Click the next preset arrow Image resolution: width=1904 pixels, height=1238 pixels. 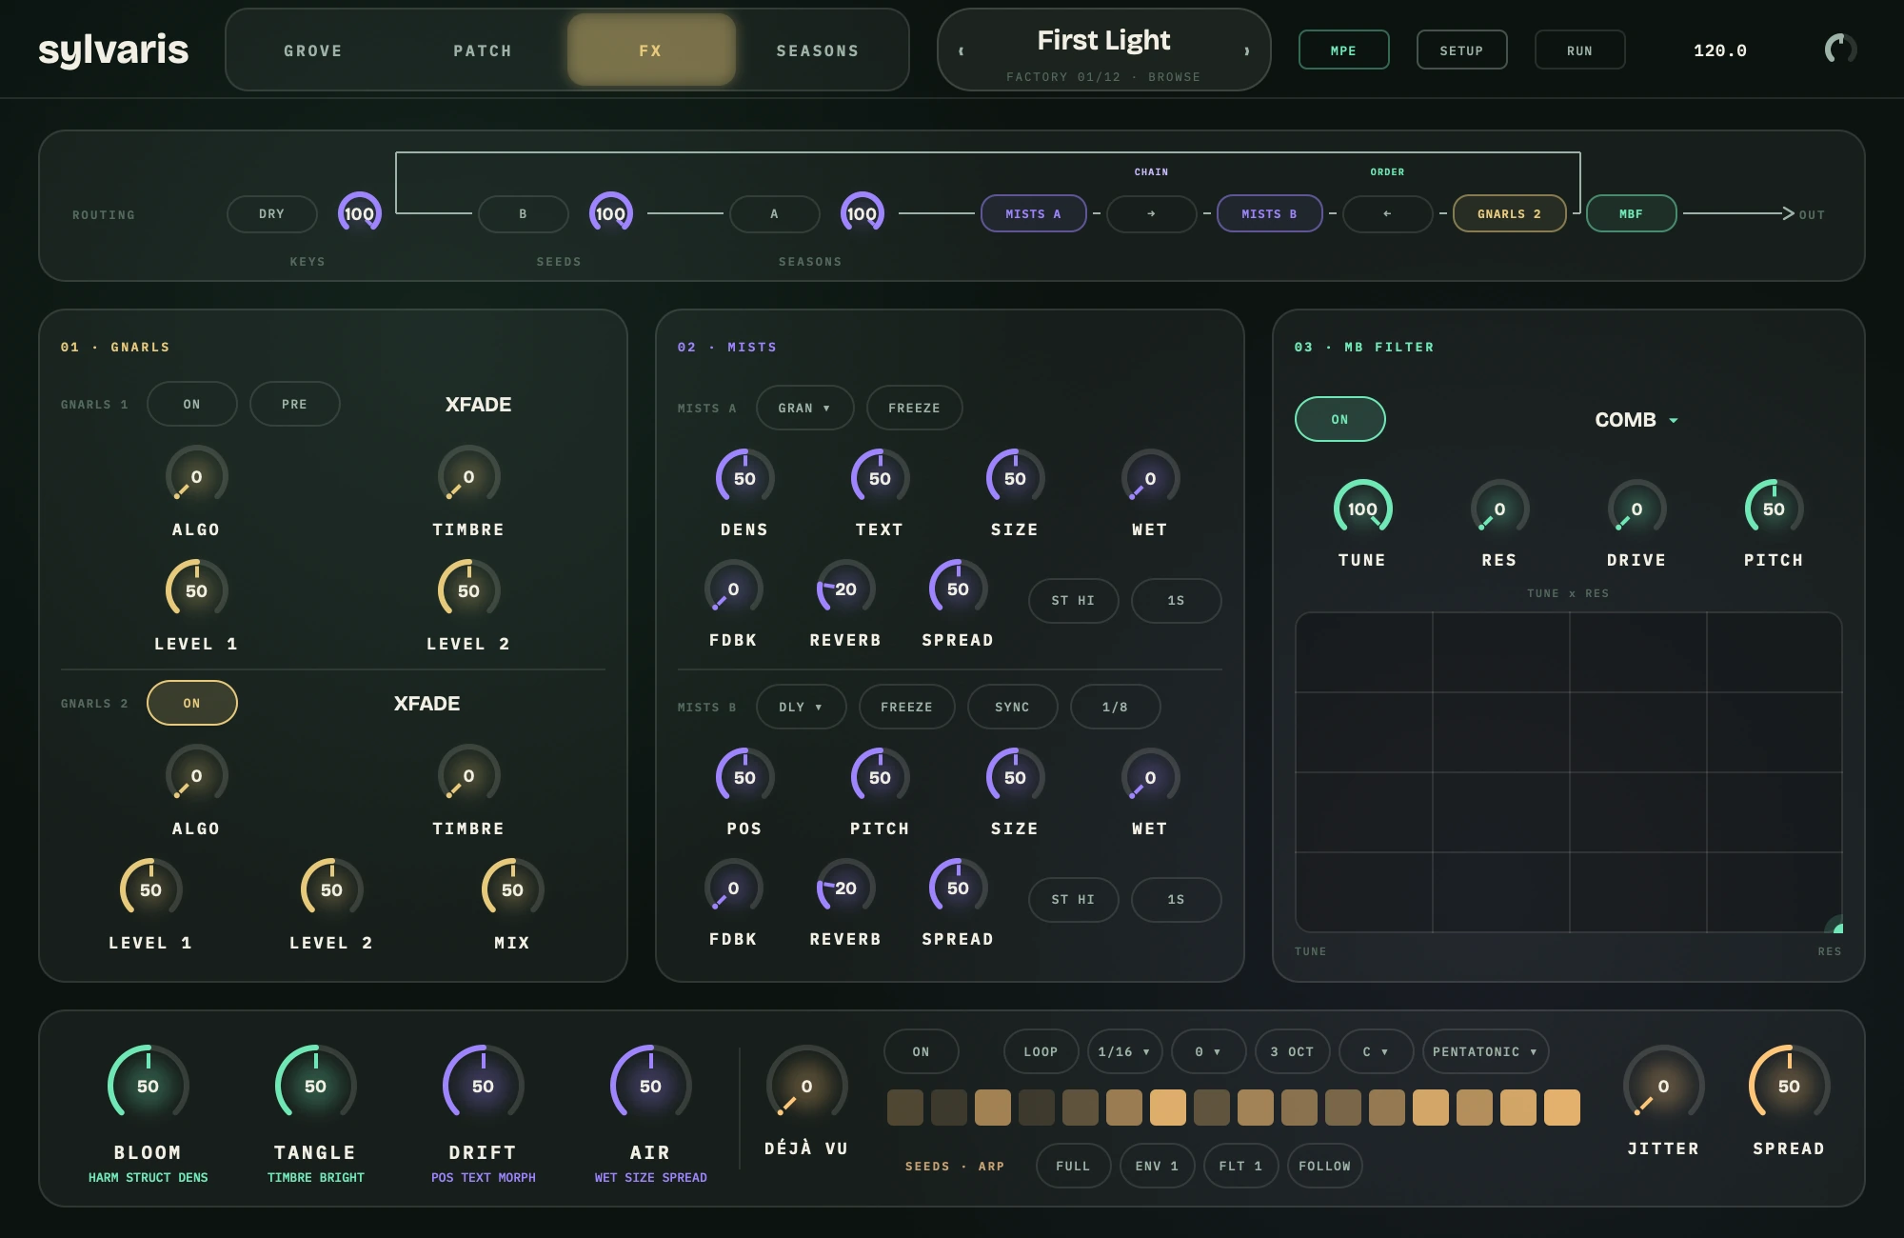1247,50
